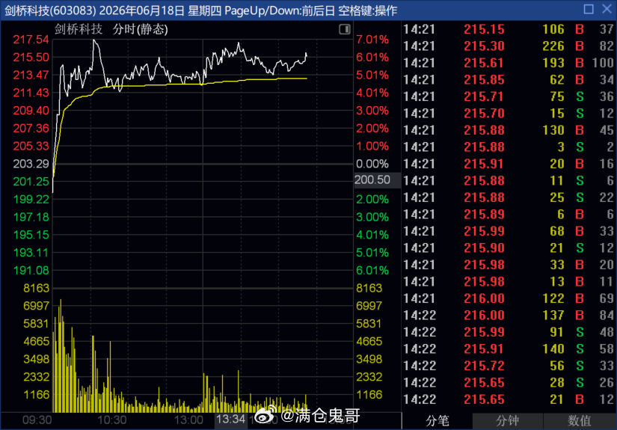The image size is (617, 430).
Task: Select the 217.54 top price label
Action: [x=31, y=40]
